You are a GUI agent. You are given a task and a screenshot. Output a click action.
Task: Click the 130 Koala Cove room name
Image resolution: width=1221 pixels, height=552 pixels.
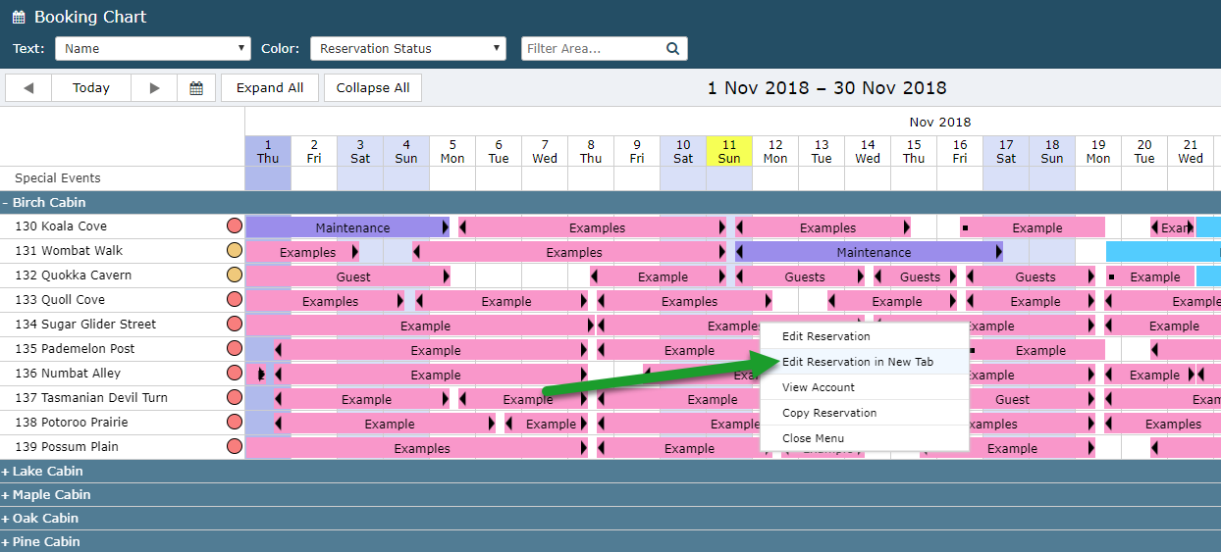pyautogui.click(x=61, y=226)
